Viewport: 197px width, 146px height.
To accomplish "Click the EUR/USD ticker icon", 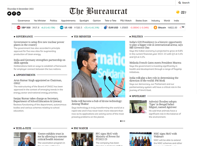I will tap(106, 28).
